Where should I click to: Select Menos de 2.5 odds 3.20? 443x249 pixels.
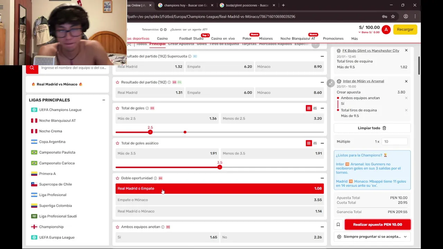point(272,119)
